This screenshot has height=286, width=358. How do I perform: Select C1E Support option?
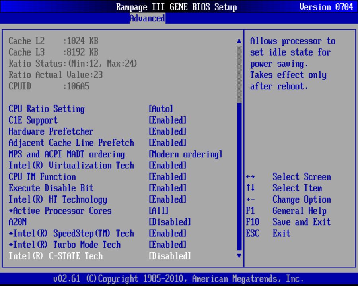tap(33, 120)
